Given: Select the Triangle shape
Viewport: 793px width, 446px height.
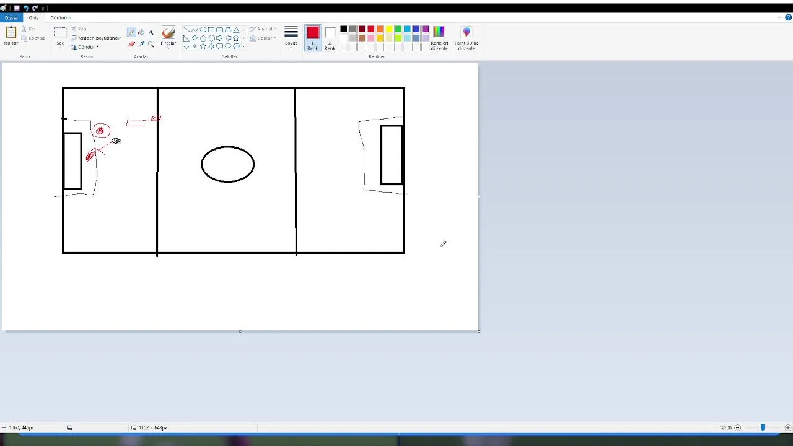Looking at the screenshot, I should (236, 29).
